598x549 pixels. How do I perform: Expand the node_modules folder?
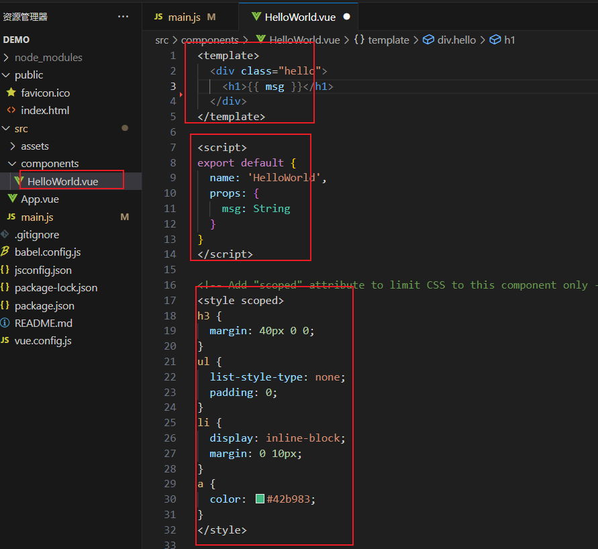coord(6,58)
